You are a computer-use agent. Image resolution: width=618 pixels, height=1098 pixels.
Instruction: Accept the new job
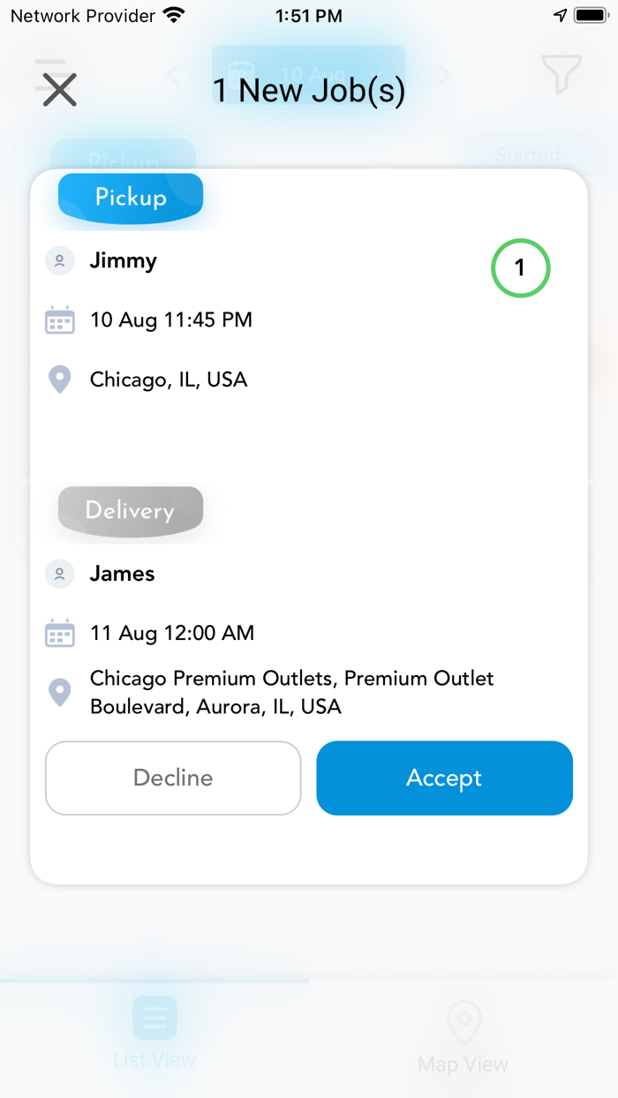tap(444, 778)
